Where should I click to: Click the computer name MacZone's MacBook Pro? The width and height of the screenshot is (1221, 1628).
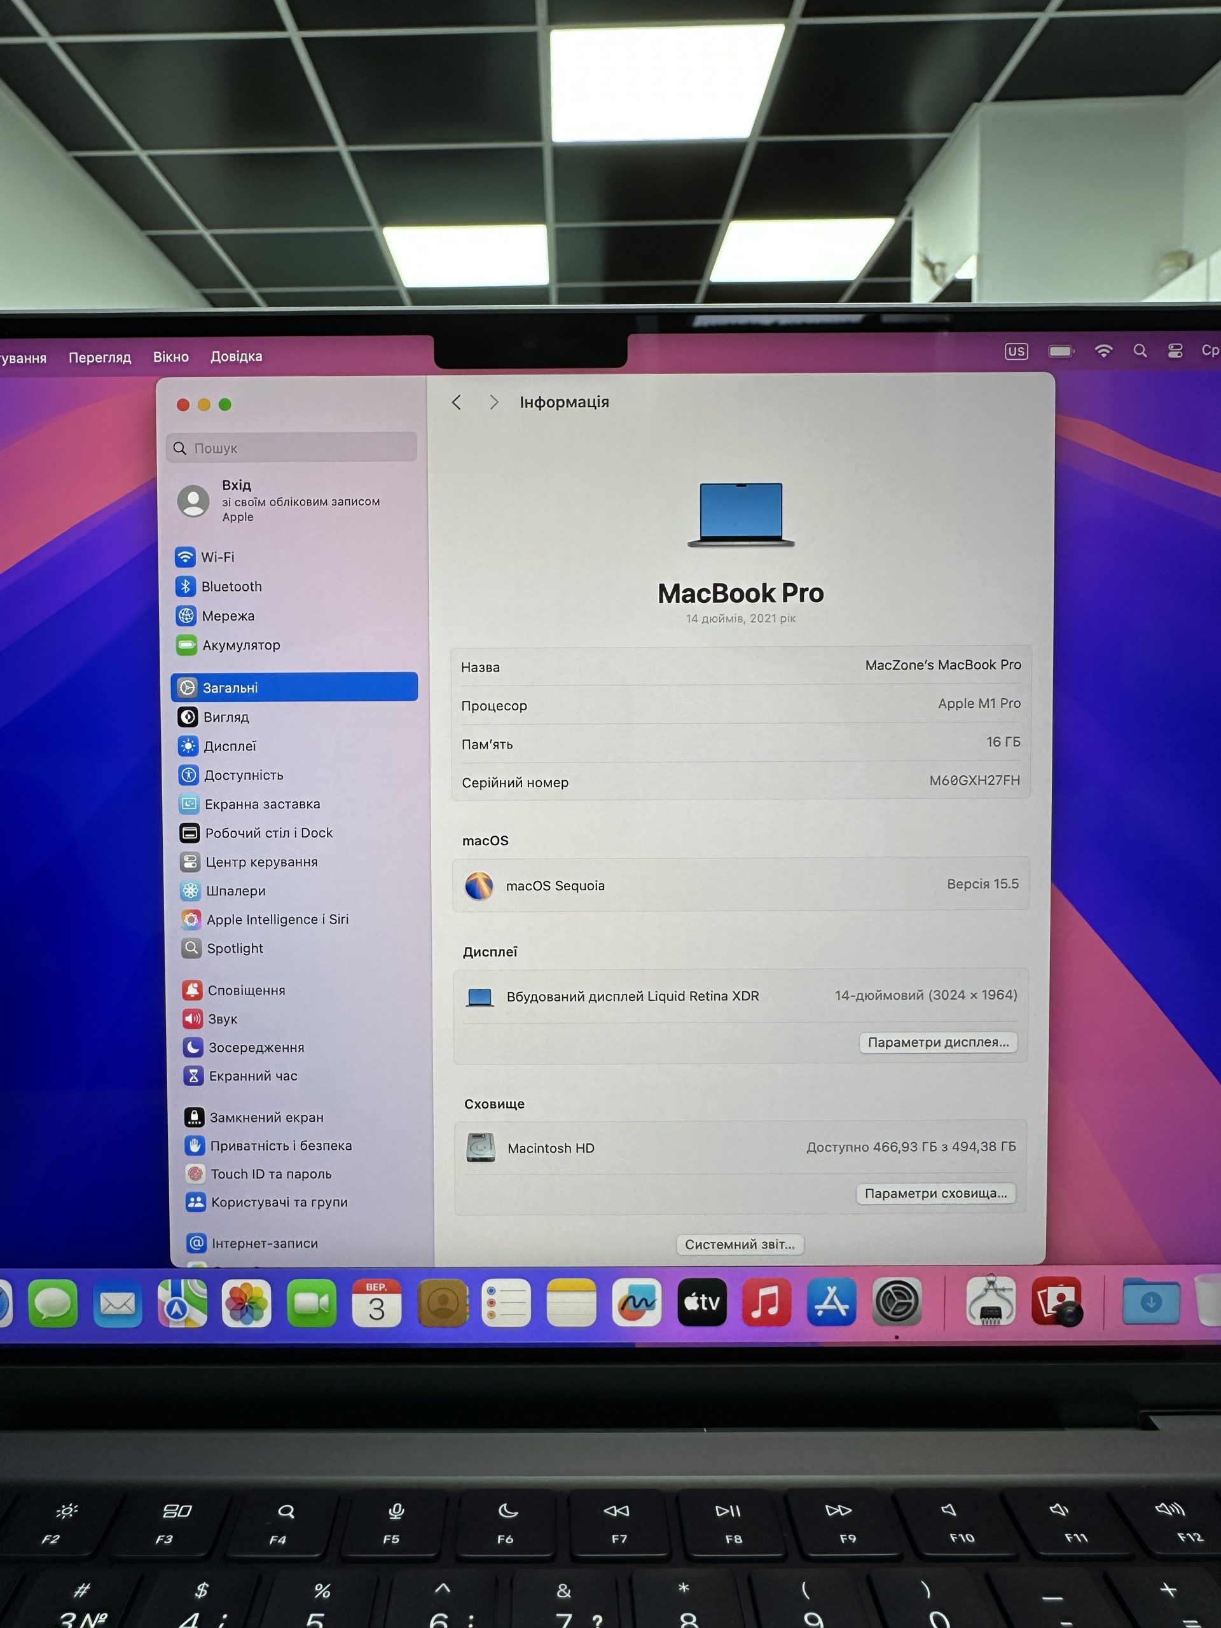943,665
